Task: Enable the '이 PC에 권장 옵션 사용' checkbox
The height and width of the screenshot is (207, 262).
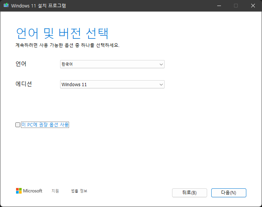Action: tap(18, 125)
